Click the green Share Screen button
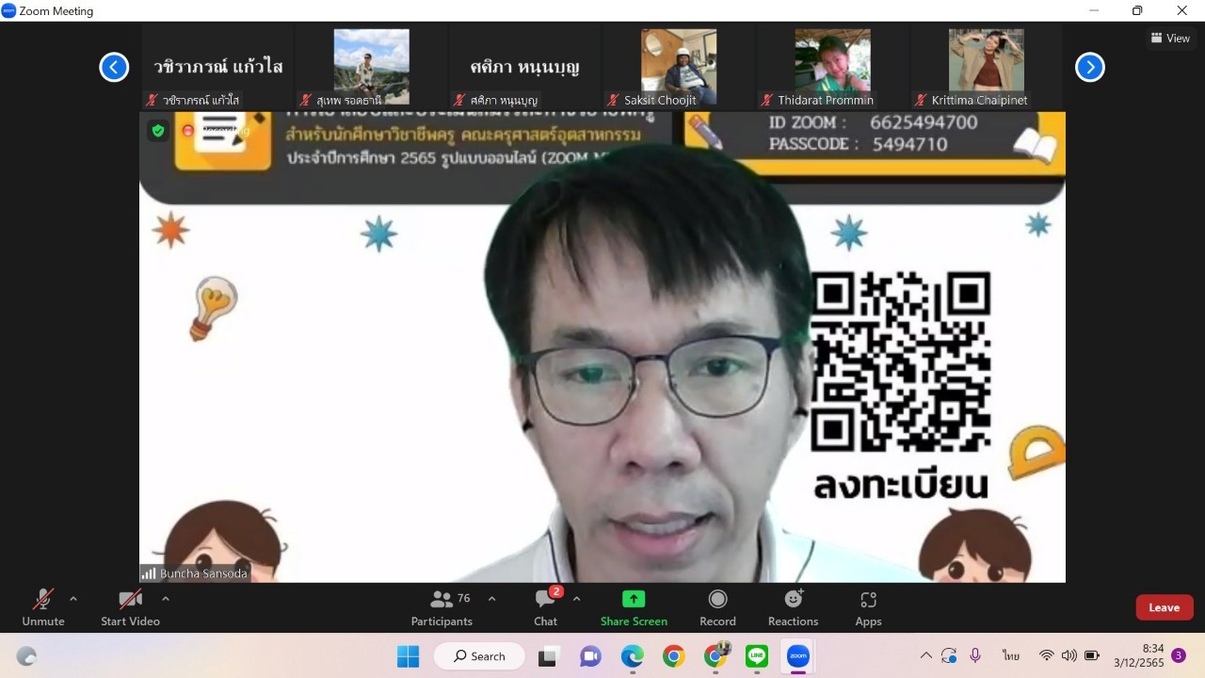This screenshot has height=678, width=1205. click(x=634, y=608)
